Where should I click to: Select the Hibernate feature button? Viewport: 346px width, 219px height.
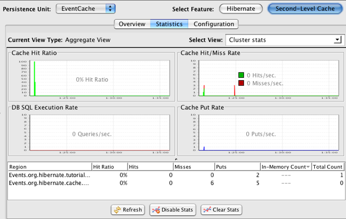[x=241, y=9]
